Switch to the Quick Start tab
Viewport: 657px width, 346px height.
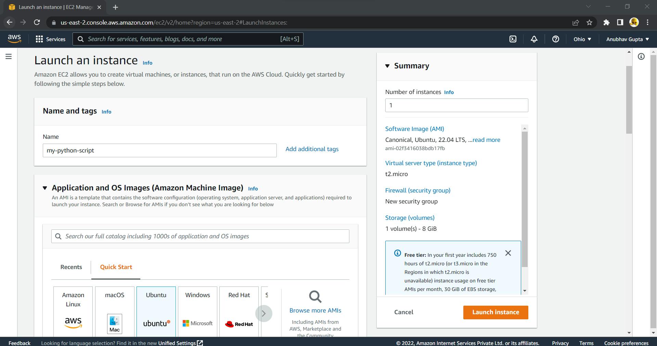click(x=116, y=267)
